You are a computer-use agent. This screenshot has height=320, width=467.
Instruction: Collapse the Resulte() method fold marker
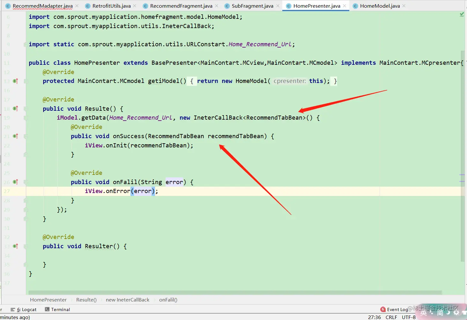coord(26,109)
